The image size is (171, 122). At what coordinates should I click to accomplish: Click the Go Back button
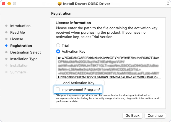(x=132, y=115)
